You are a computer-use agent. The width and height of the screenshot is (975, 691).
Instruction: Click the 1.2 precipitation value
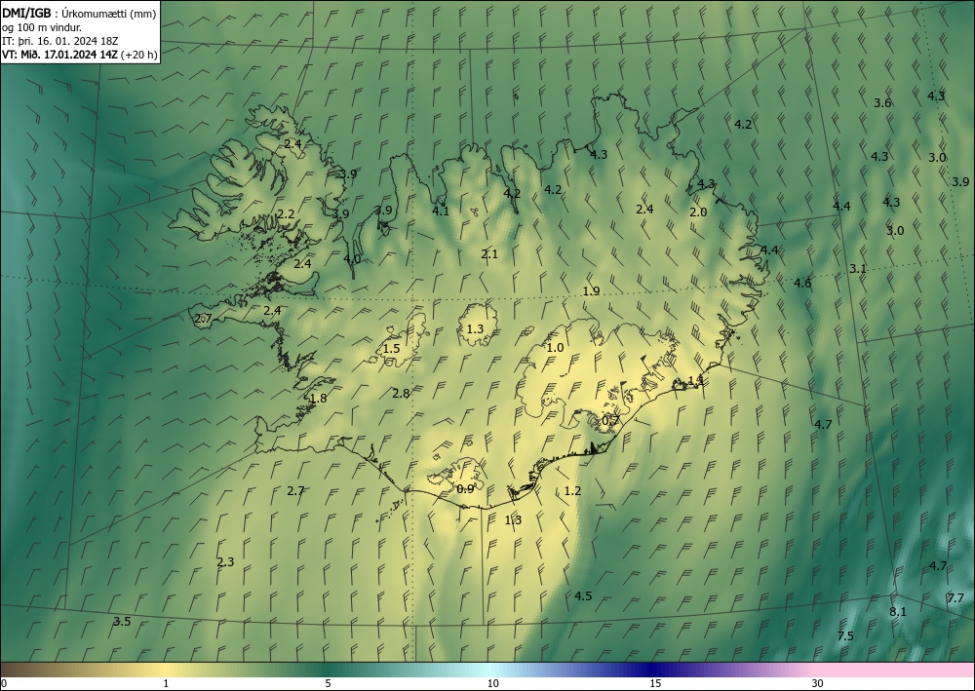tap(572, 491)
